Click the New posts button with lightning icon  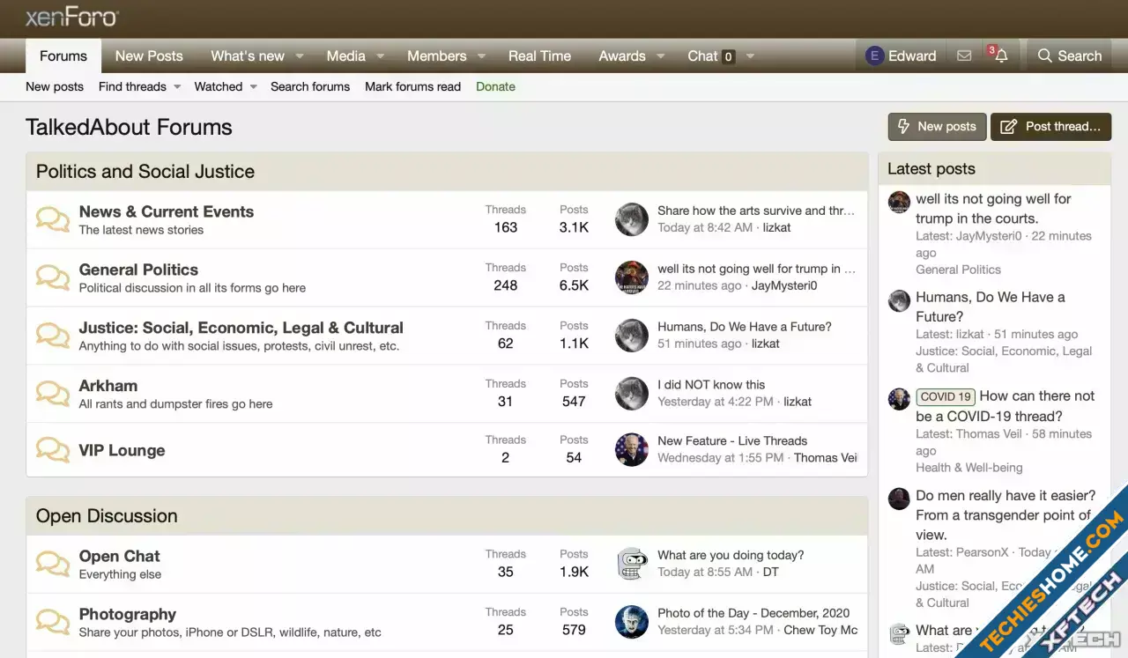[937, 126]
